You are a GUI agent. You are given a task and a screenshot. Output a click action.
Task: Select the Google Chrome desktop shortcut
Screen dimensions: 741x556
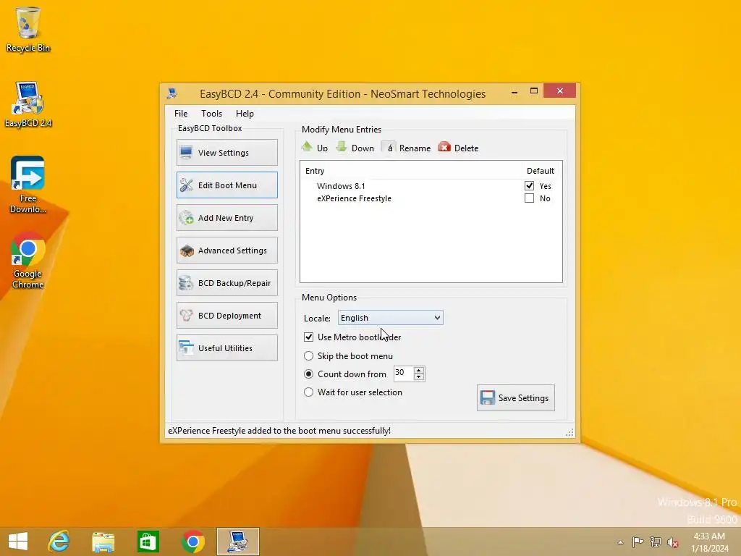[28, 260]
